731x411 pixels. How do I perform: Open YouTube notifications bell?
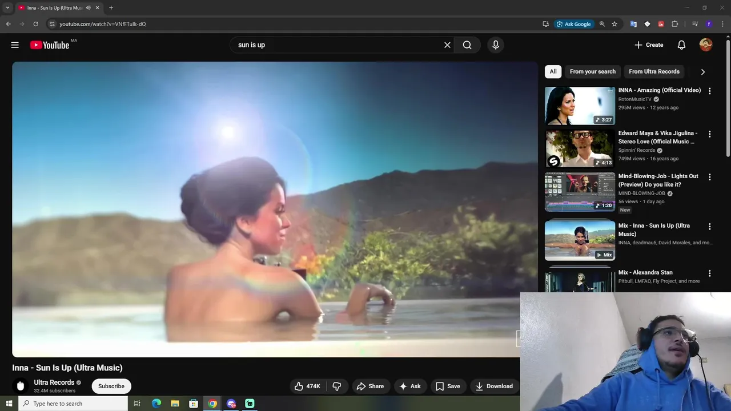click(x=681, y=45)
